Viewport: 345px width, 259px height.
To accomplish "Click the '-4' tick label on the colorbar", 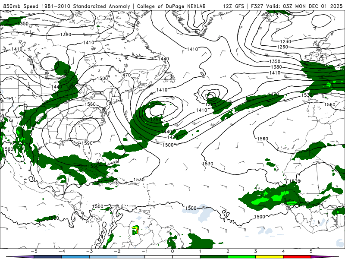I will point(61,251).
